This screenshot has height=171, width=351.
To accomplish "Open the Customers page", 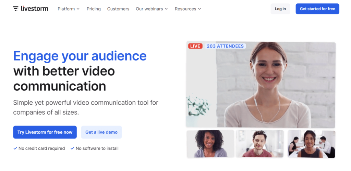I will (x=118, y=9).
